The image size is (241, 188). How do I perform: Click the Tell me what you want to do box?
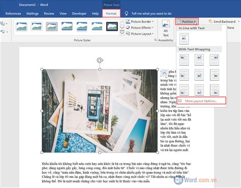pyautogui.click(x=152, y=14)
